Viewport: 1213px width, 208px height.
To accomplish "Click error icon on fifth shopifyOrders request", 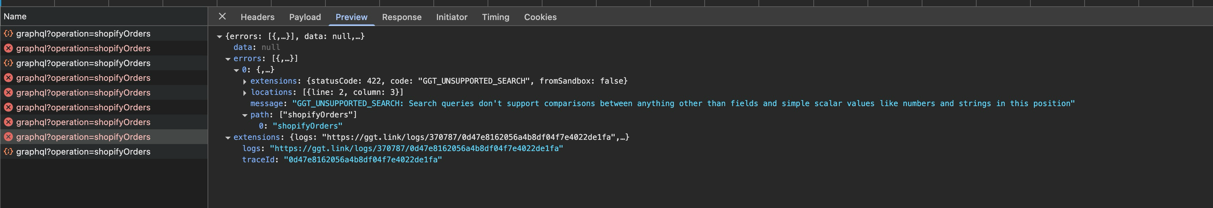I will 8,92.
